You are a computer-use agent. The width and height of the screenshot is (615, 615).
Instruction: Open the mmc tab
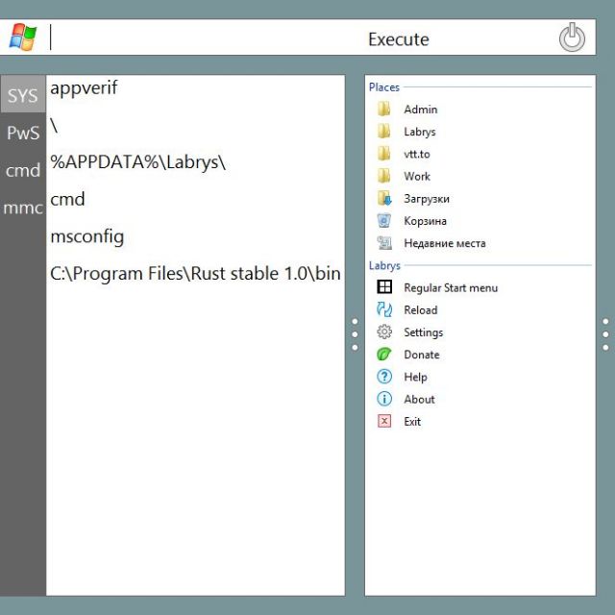22,208
